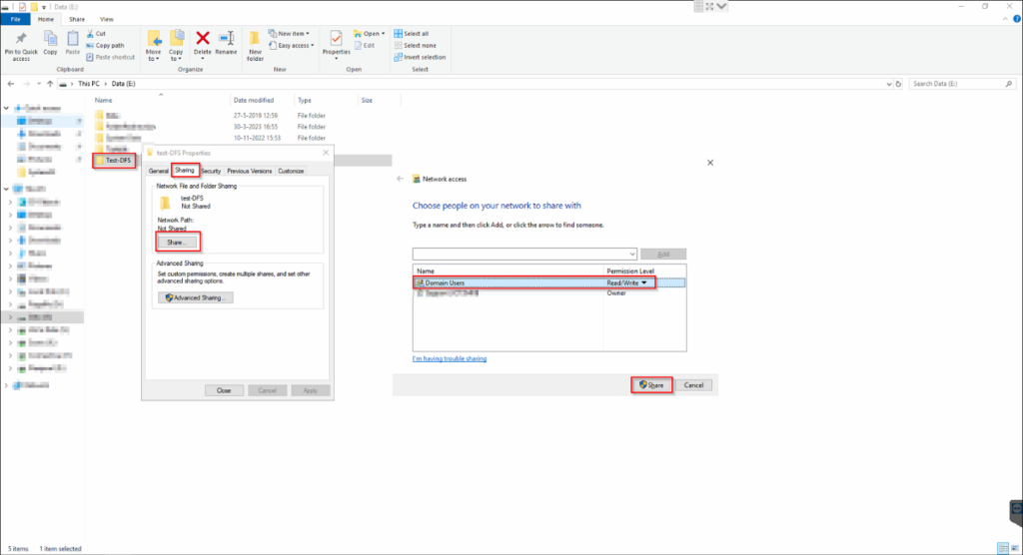Switch to the Security tab
1023x555 pixels.
coord(211,171)
